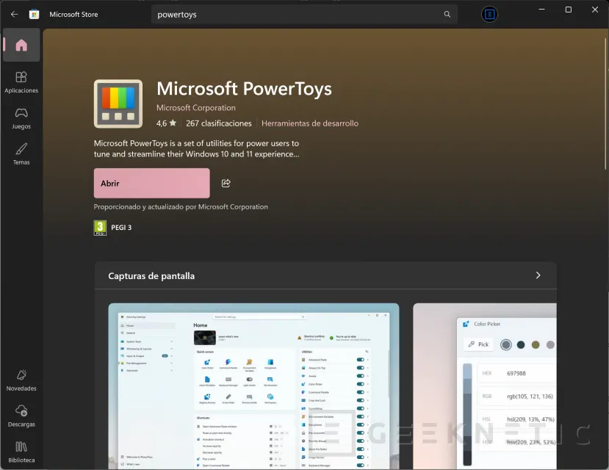Click 'Proporcionado y actualizado por Microsoft Corporation' text
Viewport: 609px width, 470px height.
[x=181, y=207]
